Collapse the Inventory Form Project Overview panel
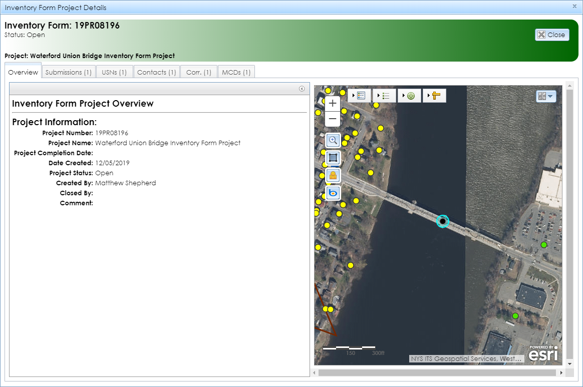 coord(302,89)
